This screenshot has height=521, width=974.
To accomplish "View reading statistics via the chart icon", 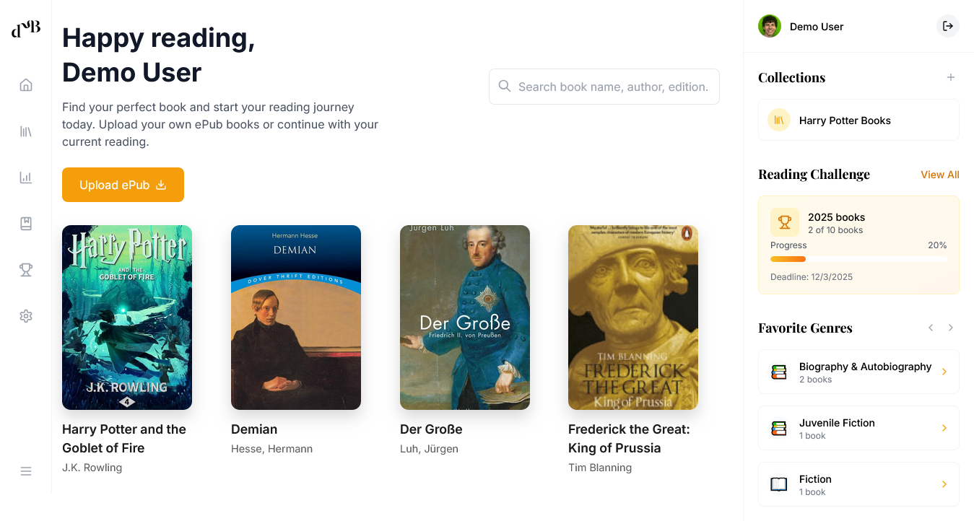I will 26,177.
